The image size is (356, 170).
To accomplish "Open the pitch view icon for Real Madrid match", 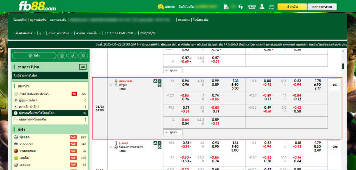I will point(160,85).
